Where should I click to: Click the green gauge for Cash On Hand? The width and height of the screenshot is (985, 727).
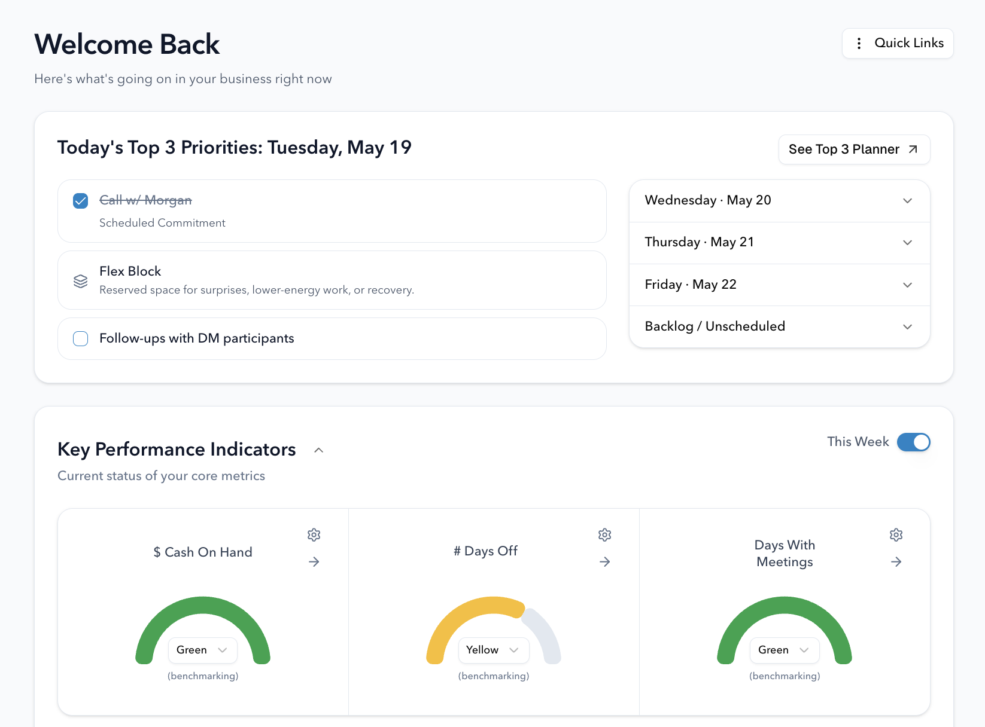click(x=203, y=605)
